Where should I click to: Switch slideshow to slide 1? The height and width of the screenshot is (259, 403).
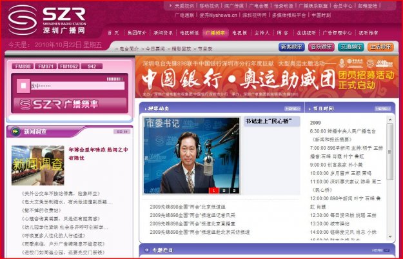click(213, 191)
